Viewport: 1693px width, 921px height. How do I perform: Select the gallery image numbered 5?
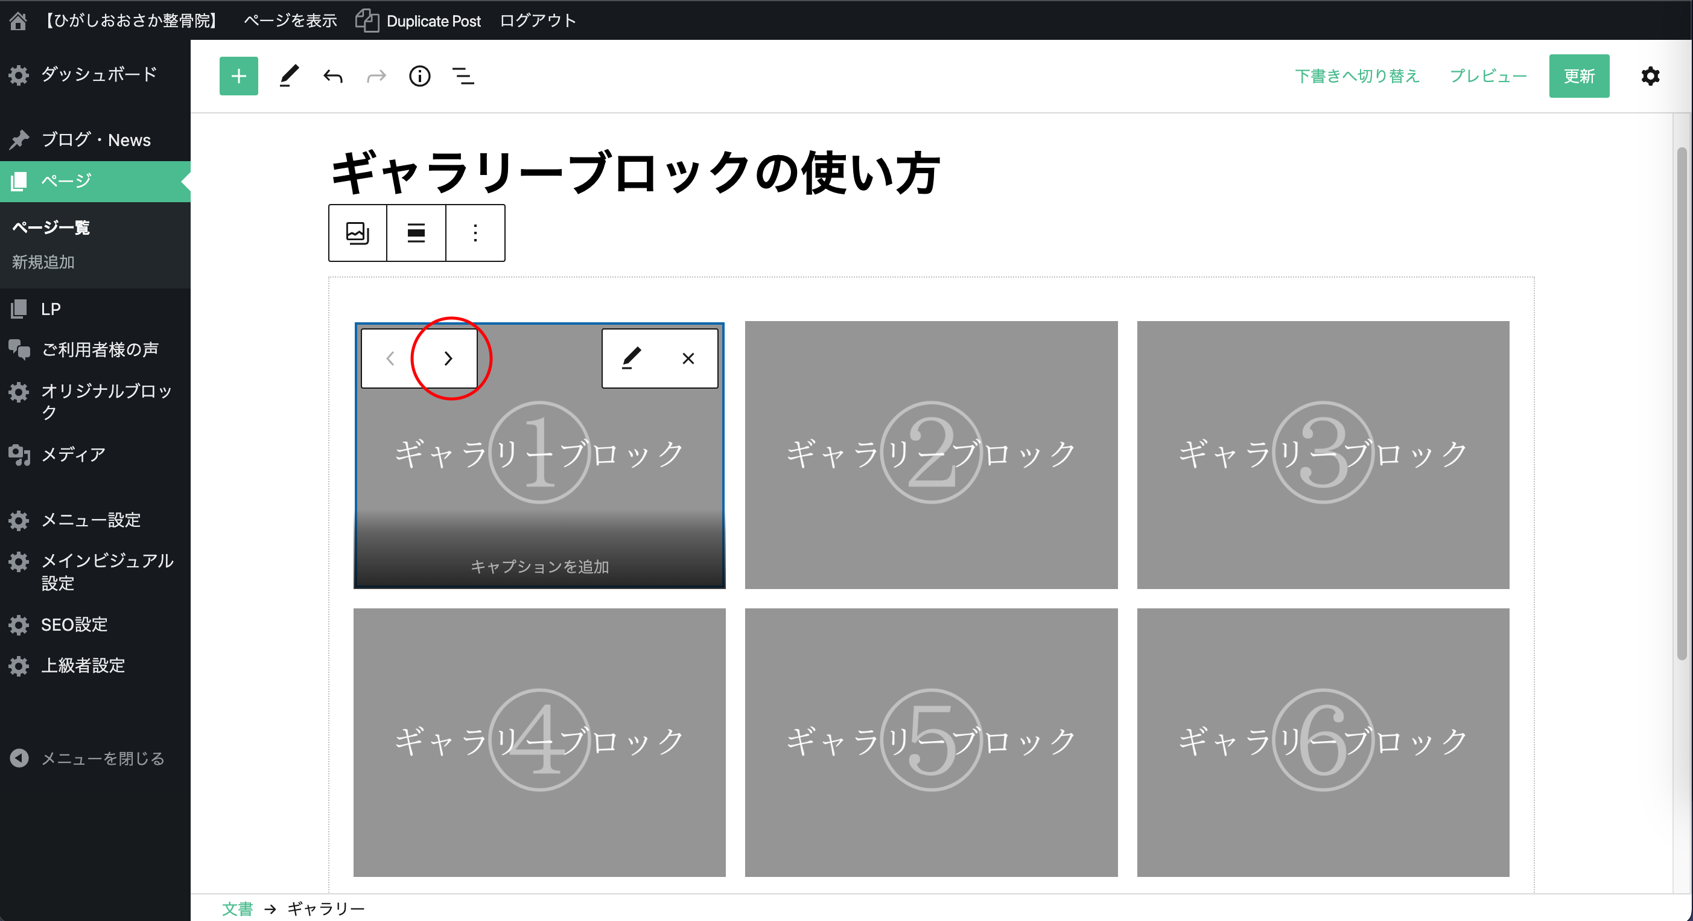[930, 742]
